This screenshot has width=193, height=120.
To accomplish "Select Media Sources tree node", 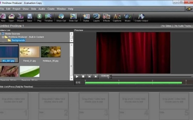I will pyautogui.click(x=12, y=34).
